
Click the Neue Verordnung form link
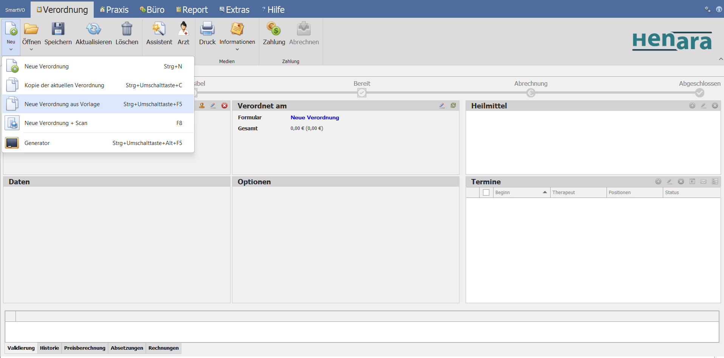click(314, 117)
